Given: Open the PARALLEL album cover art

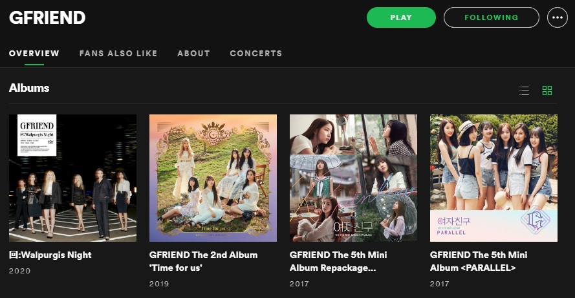Looking at the screenshot, I should (494, 178).
